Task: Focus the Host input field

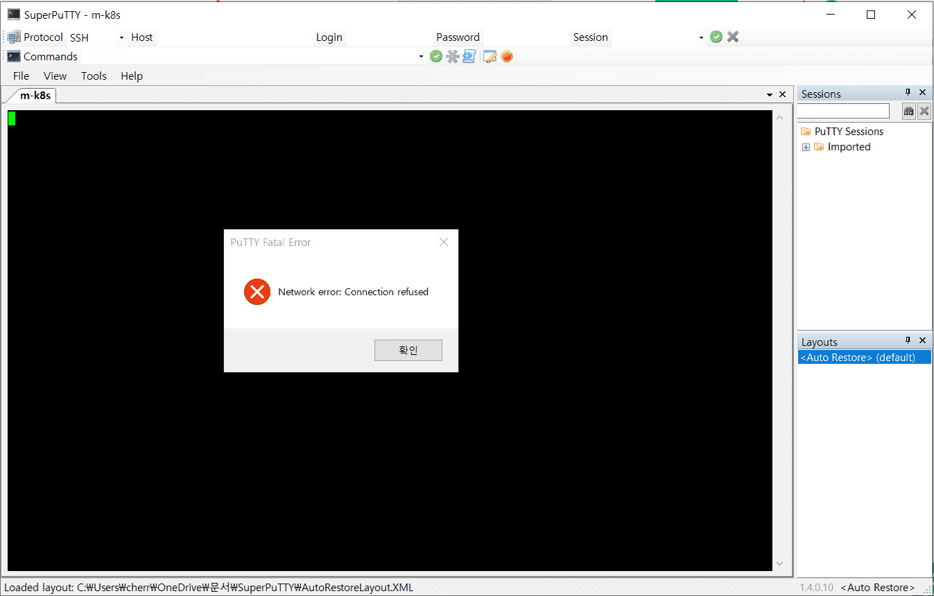Action: point(234,37)
